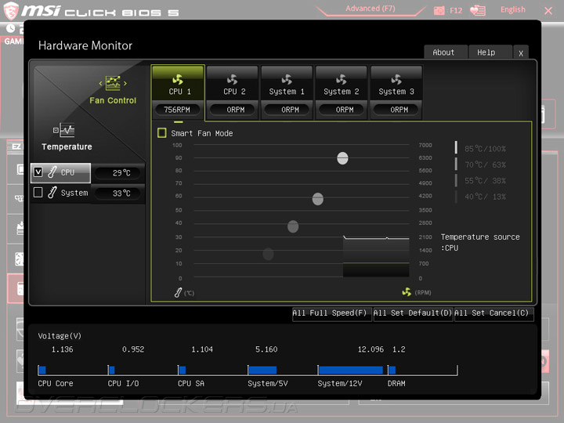Open the About tab

(x=445, y=52)
